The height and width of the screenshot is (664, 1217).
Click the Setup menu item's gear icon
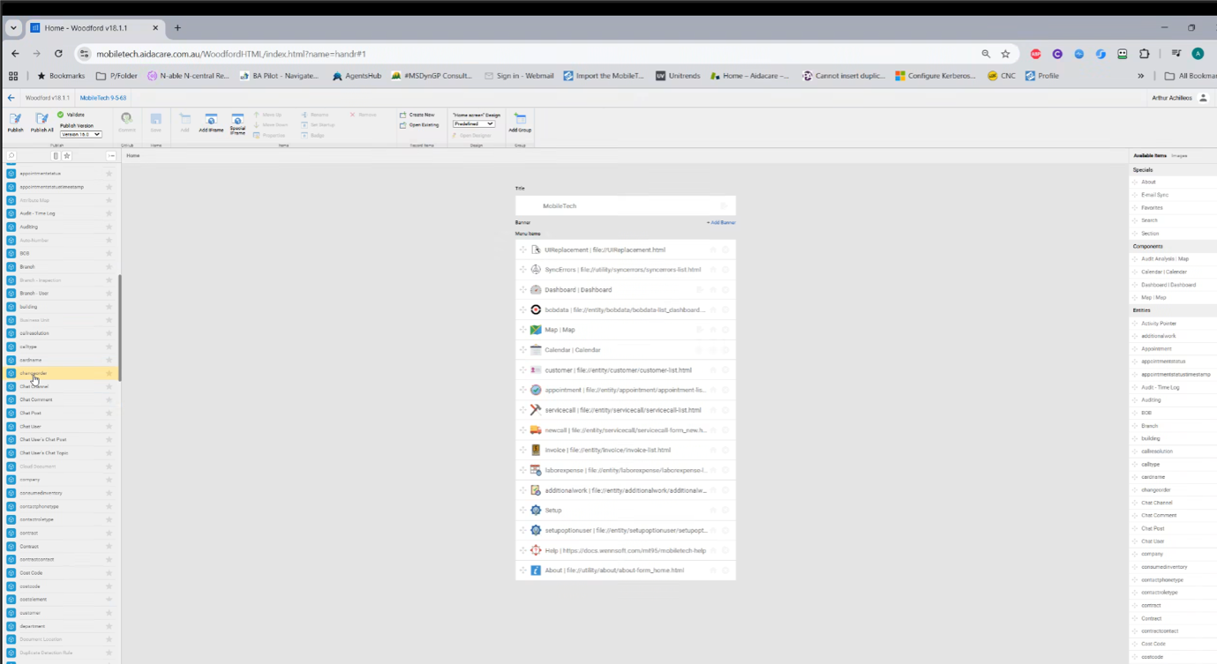[x=536, y=510]
